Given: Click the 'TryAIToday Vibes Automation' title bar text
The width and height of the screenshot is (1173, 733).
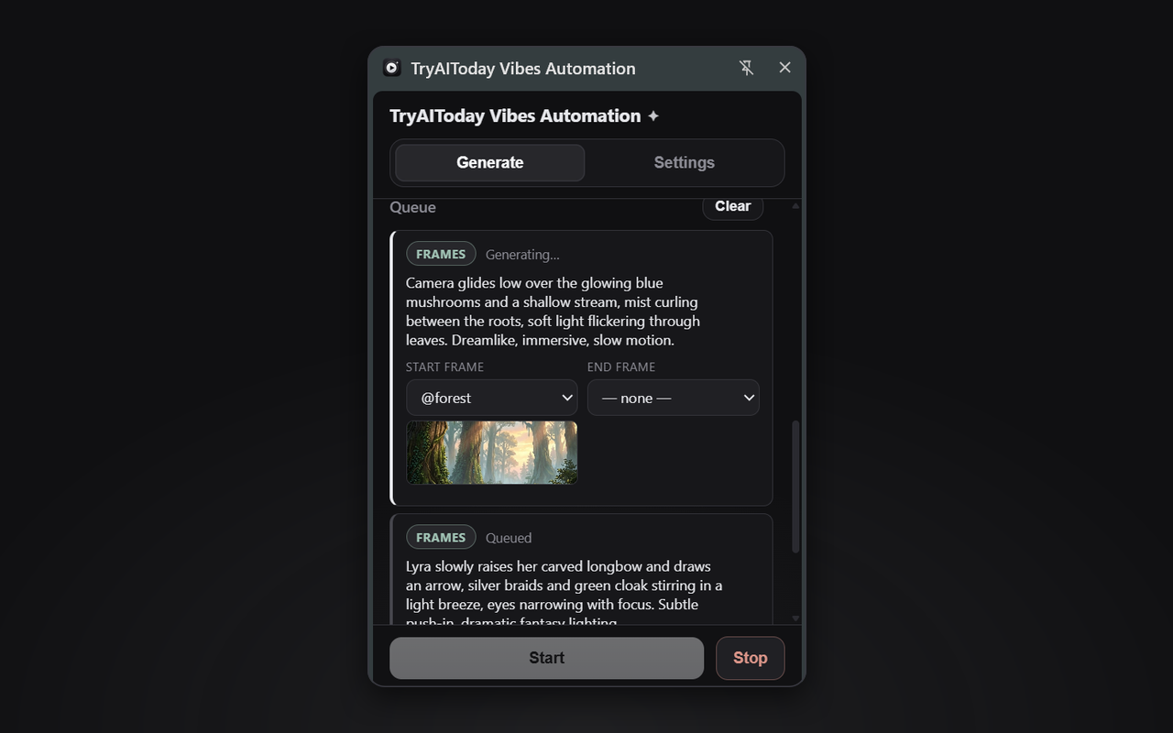Looking at the screenshot, I should coord(523,68).
